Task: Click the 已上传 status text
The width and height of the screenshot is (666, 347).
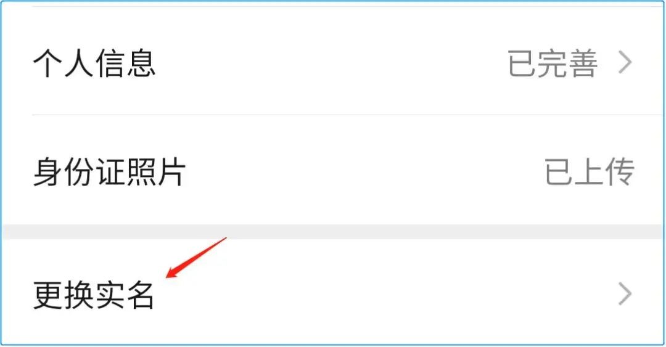Action: (x=590, y=171)
